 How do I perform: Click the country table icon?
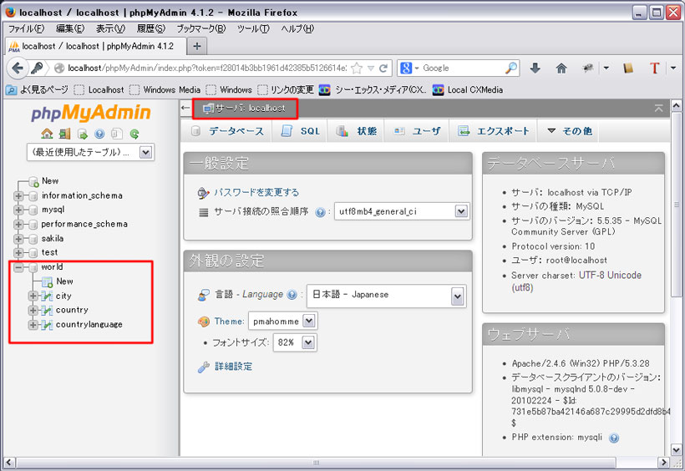coord(47,310)
